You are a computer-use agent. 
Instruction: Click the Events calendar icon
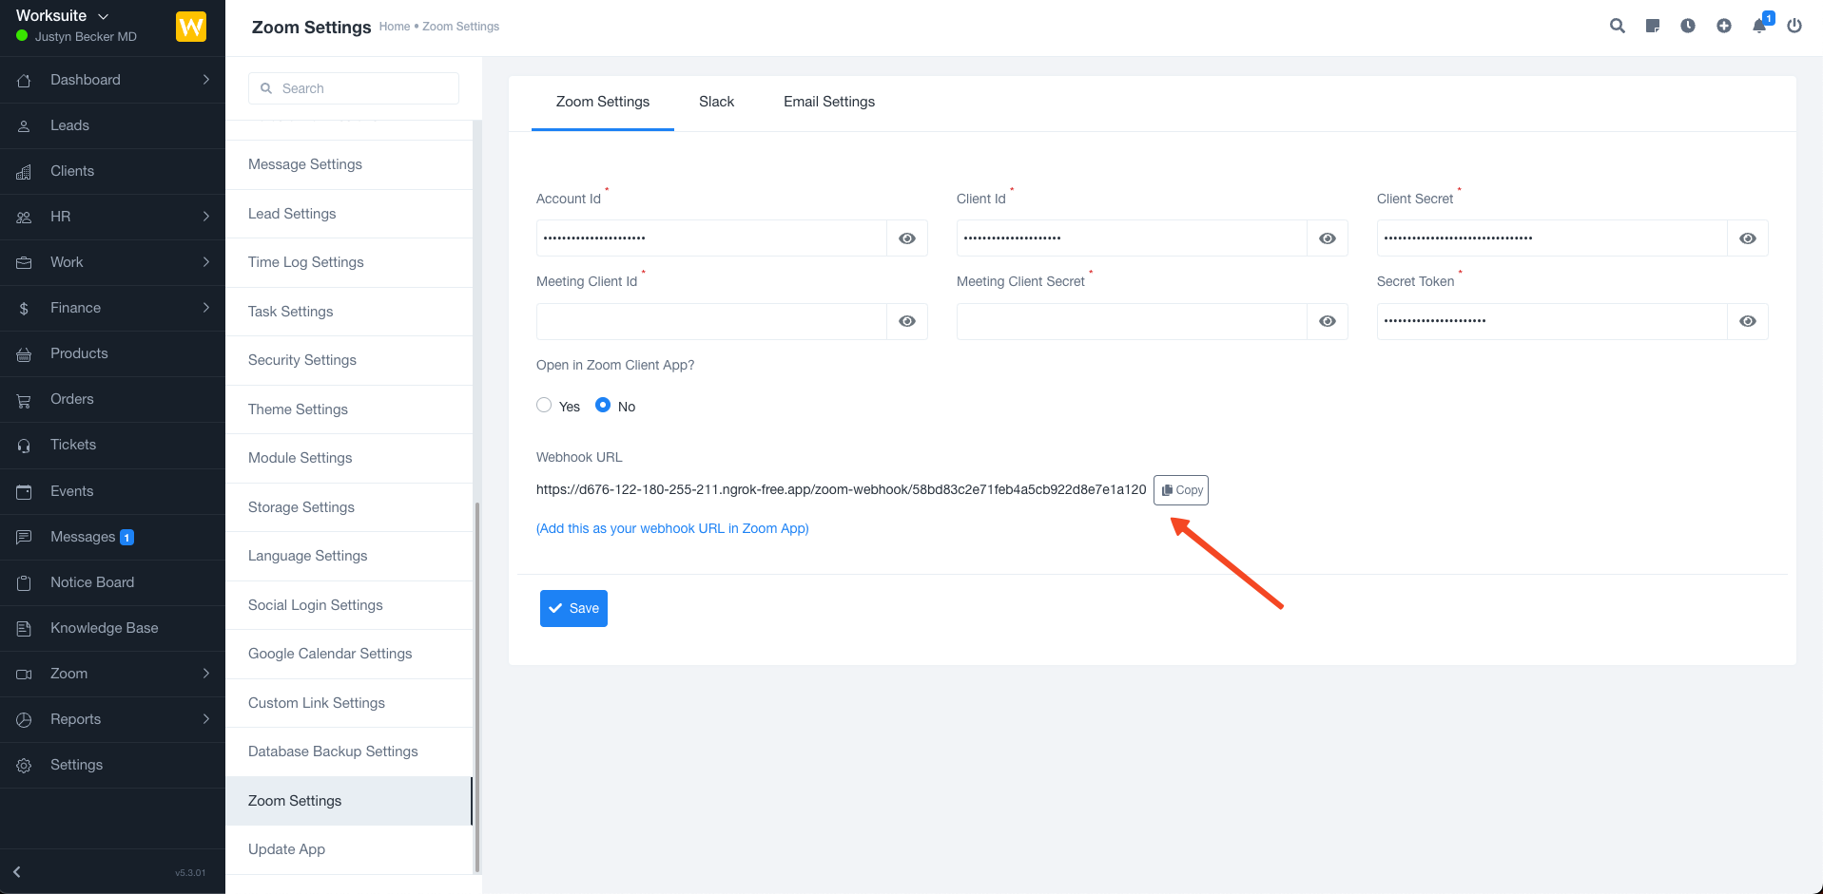click(24, 492)
